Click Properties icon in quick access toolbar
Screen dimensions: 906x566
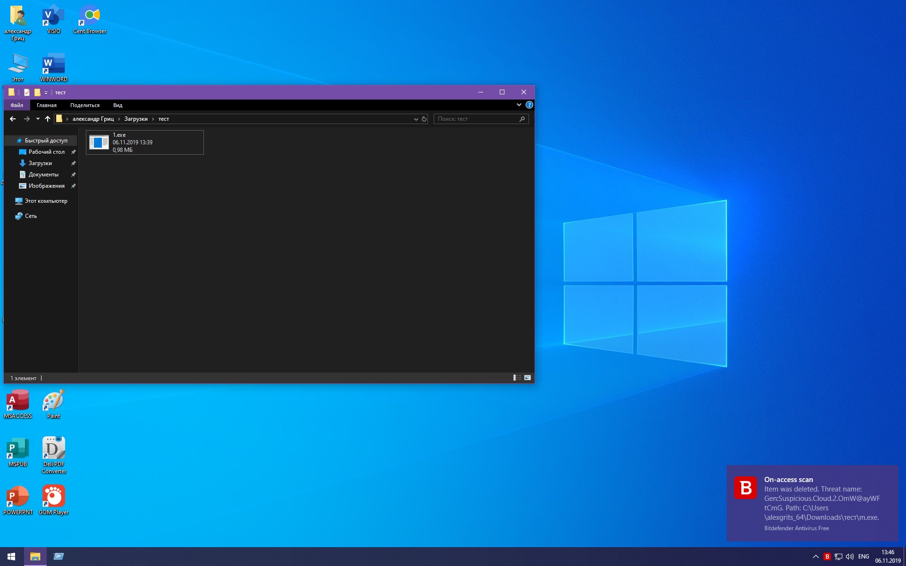pos(27,92)
